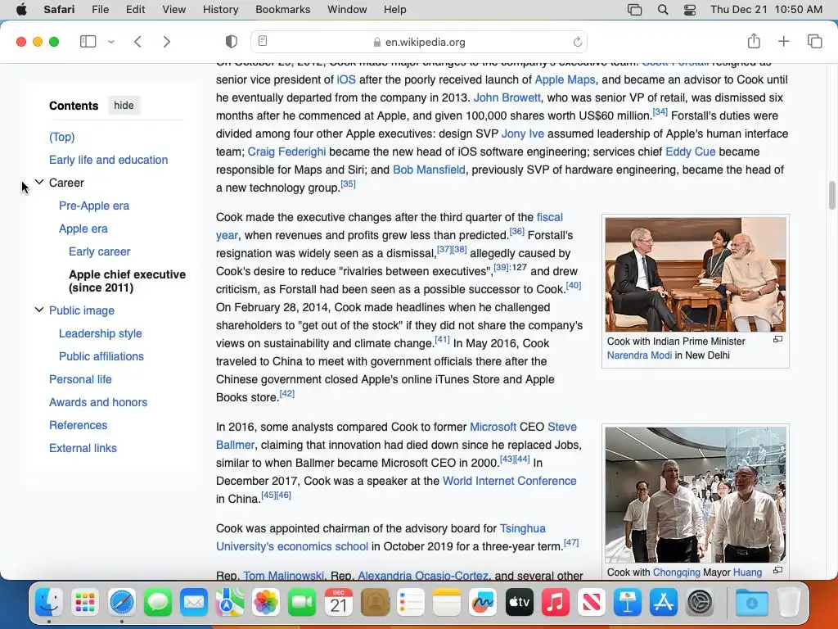Hide the Contents sidebar
This screenshot has width=838, height=629.
click(x=124, y=106)
